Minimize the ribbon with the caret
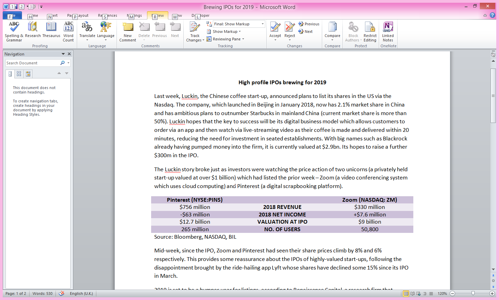Image resolution: width=499 pixels, height=300 pixels. point(485,15)
